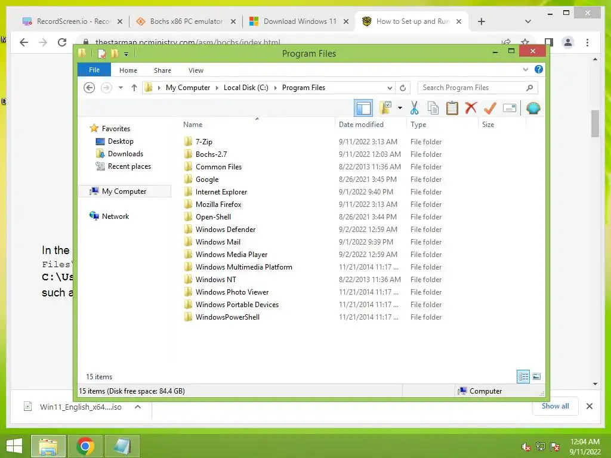This screenshot has height=458, width=611.
Task: Open the address bar history dropdown
Action: 390,88
